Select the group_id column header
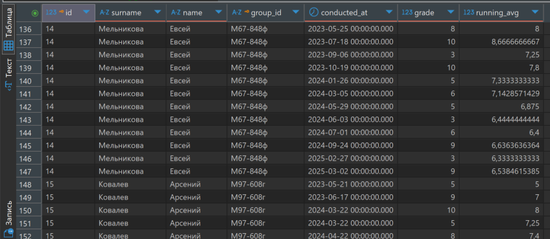Viewport: 550px width, 239px height. (265, 13)
